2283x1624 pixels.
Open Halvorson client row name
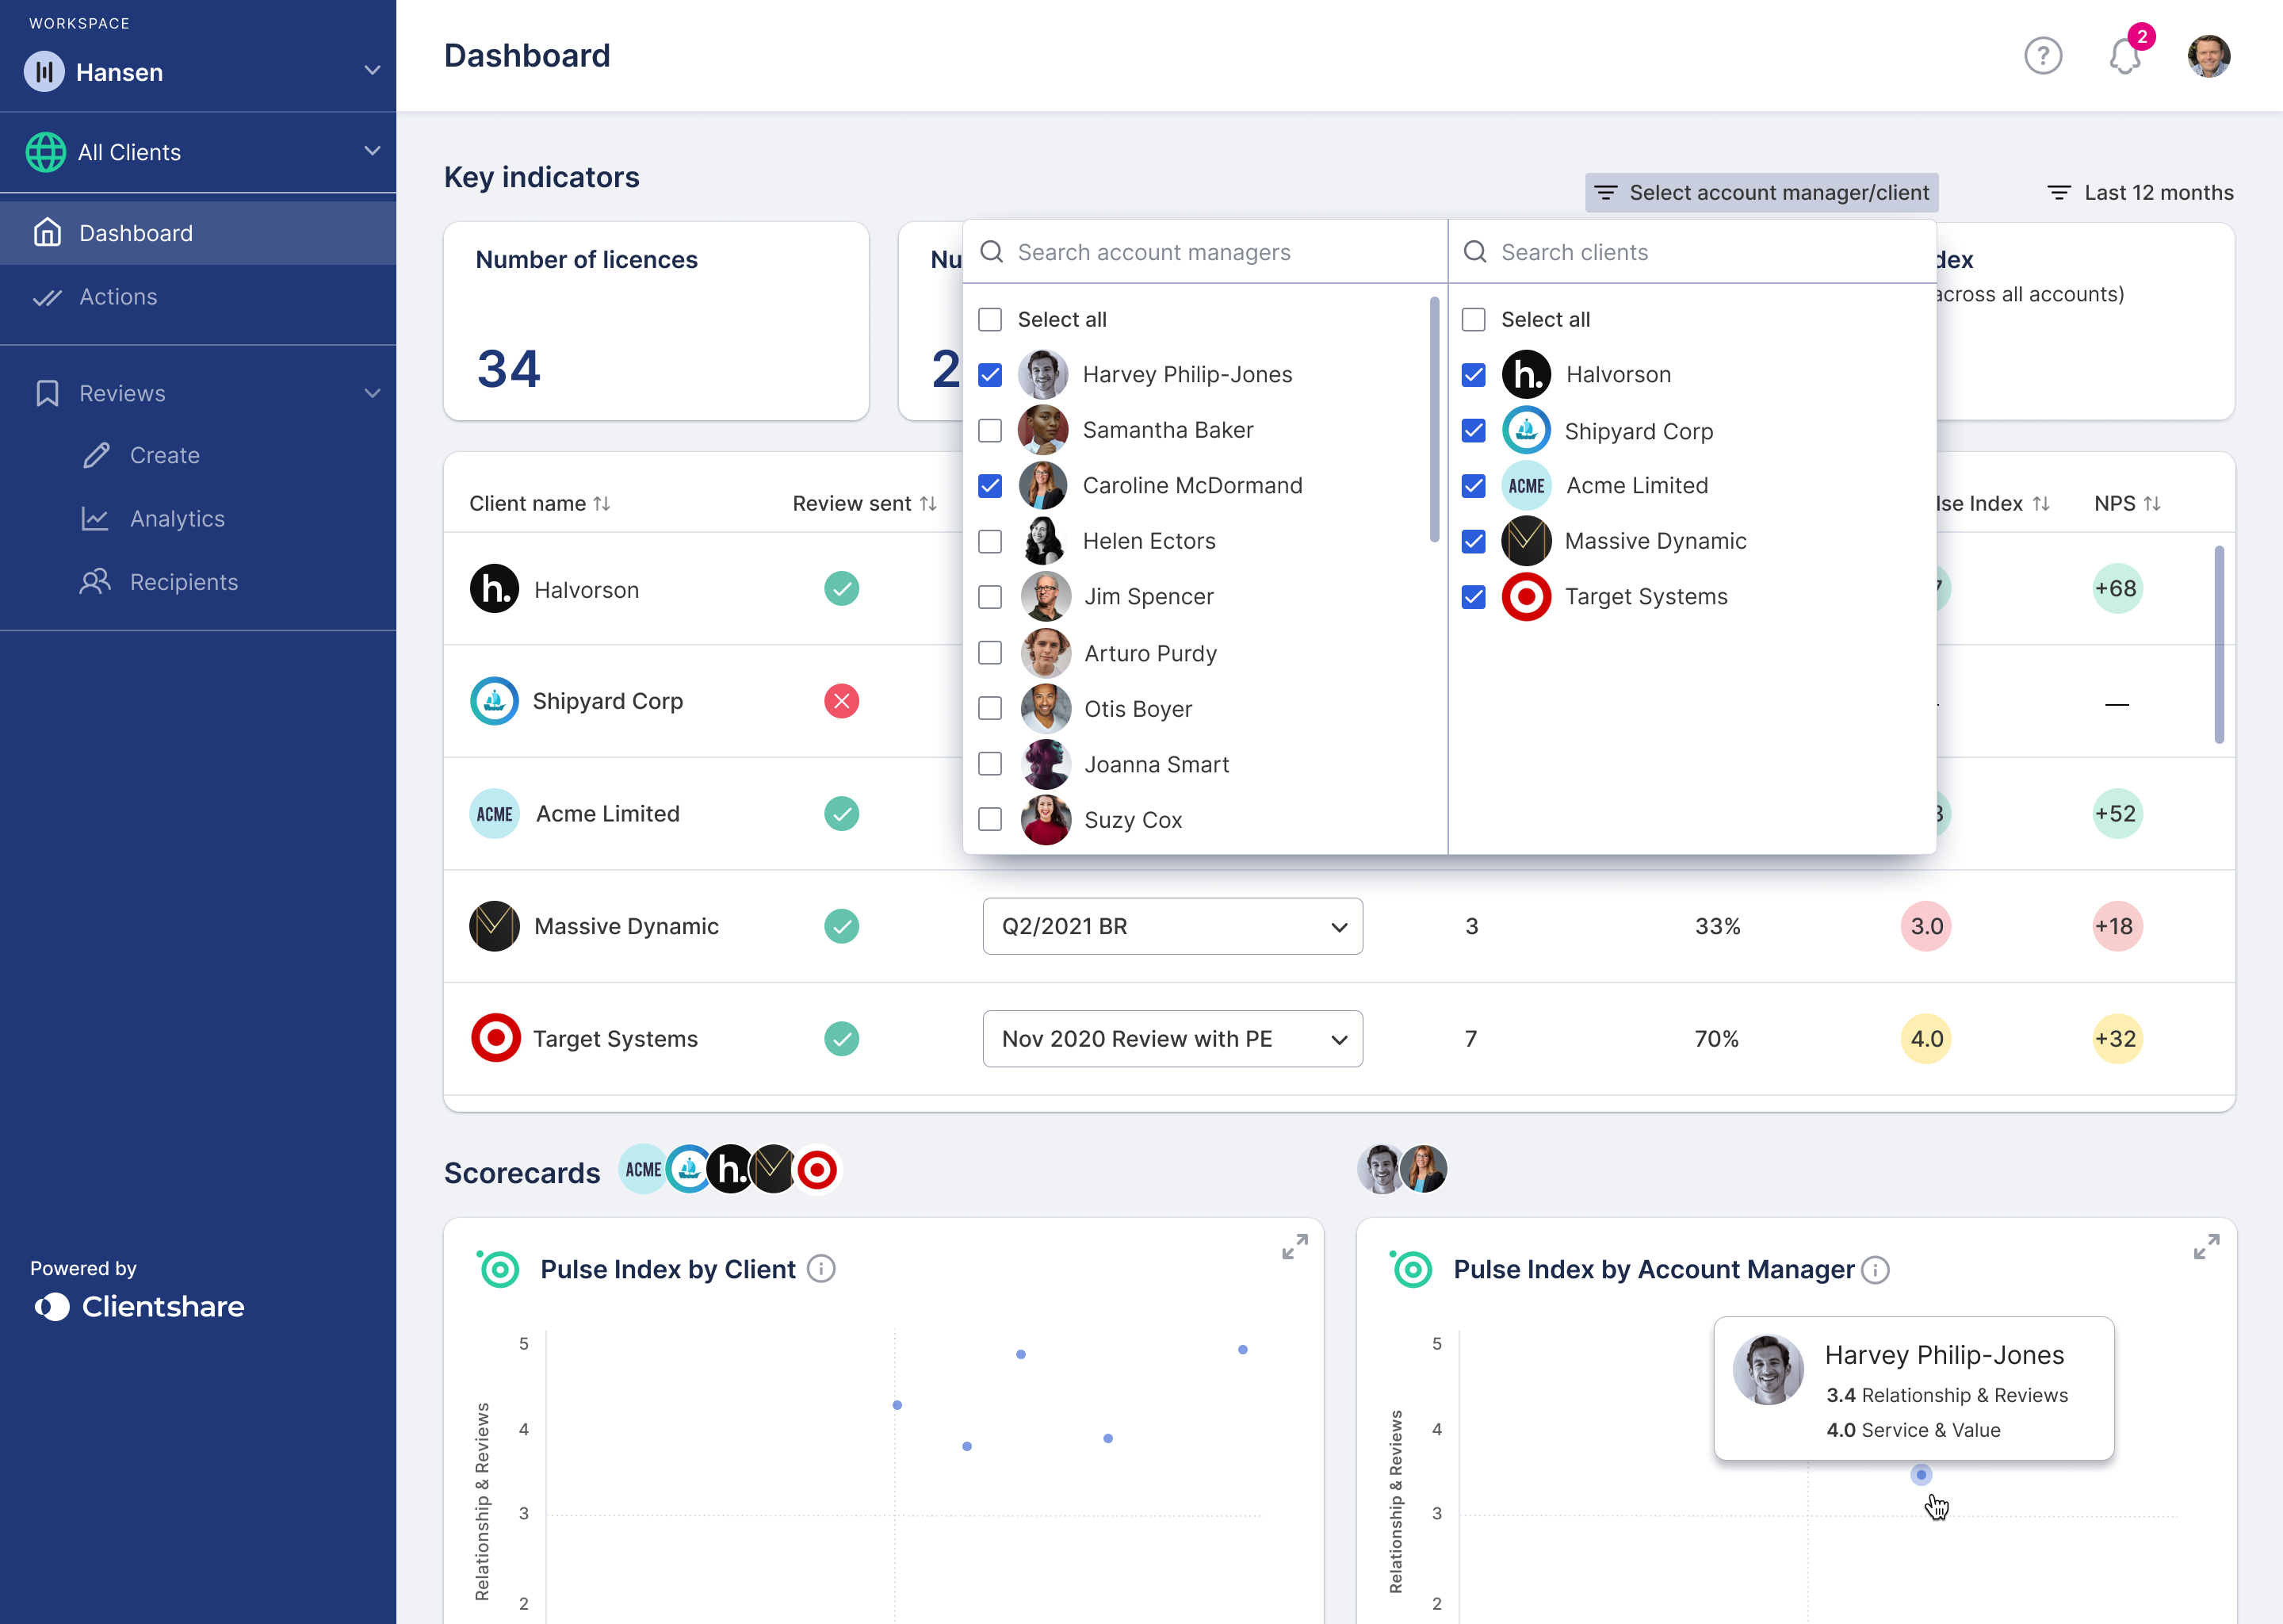[587, 590]
